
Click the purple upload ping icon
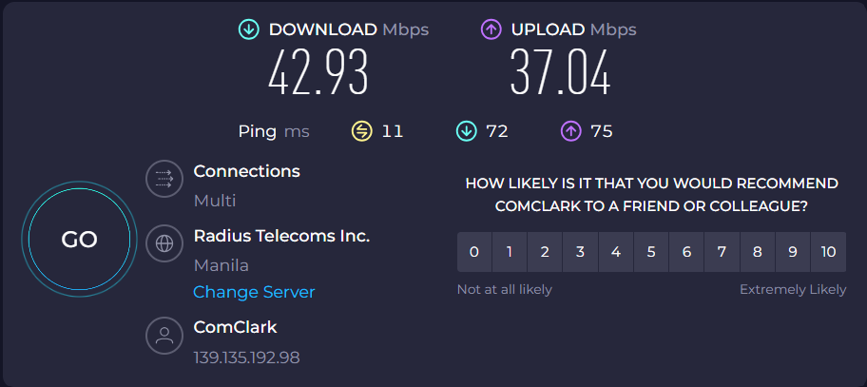point(570,131)
